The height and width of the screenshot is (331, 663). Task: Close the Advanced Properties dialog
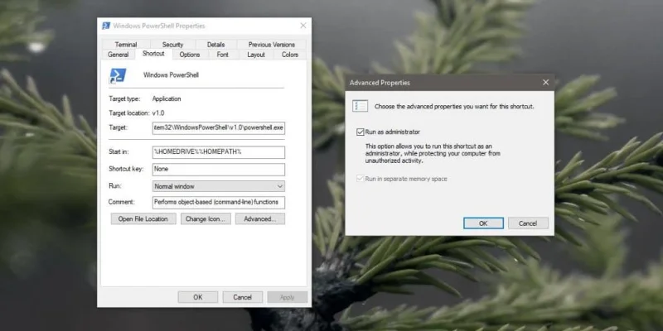[545, 83]
